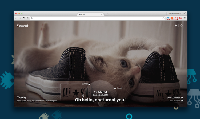This screenshot has height=119, width=200.
Task: Click the small badge beside Thais Bristot
Action: click(182, 101)
